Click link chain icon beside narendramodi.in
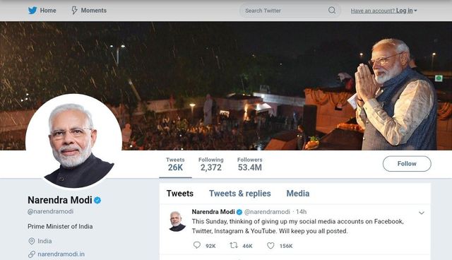The height and width of the screenshot is (260, 452). click(x=32, y=254)
